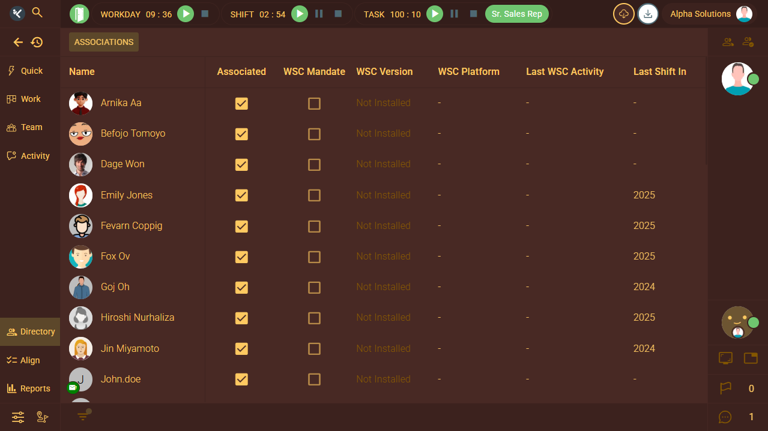Click the back arrow icon
Viewport: 768px width, 431px height.
coord(18,42)
